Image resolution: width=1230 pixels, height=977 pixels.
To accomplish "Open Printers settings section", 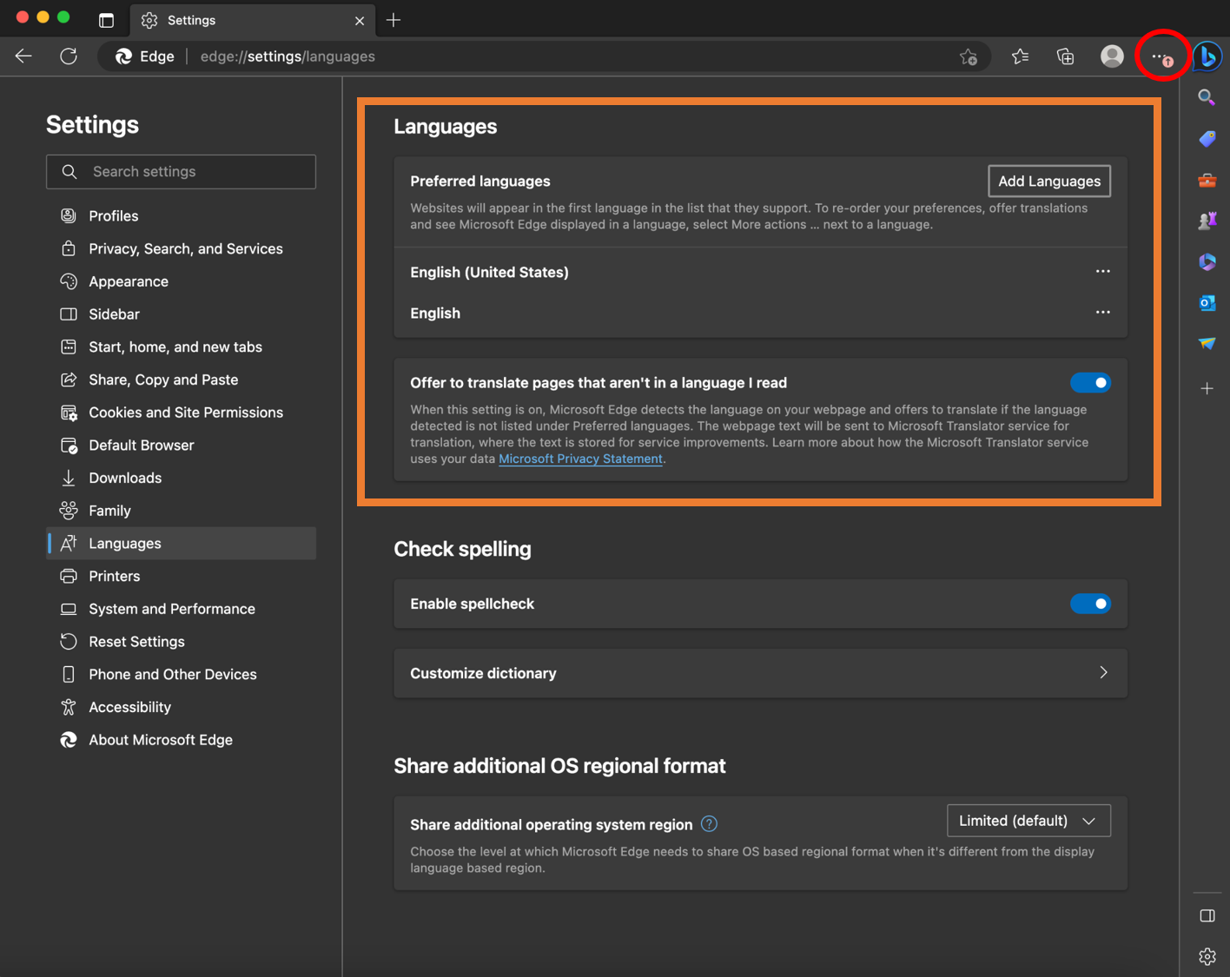I will pos(181,577).
